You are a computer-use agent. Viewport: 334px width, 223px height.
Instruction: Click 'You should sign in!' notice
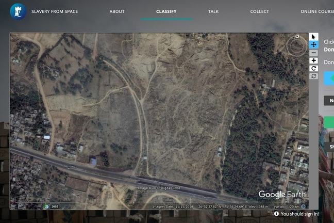(299, 214)
